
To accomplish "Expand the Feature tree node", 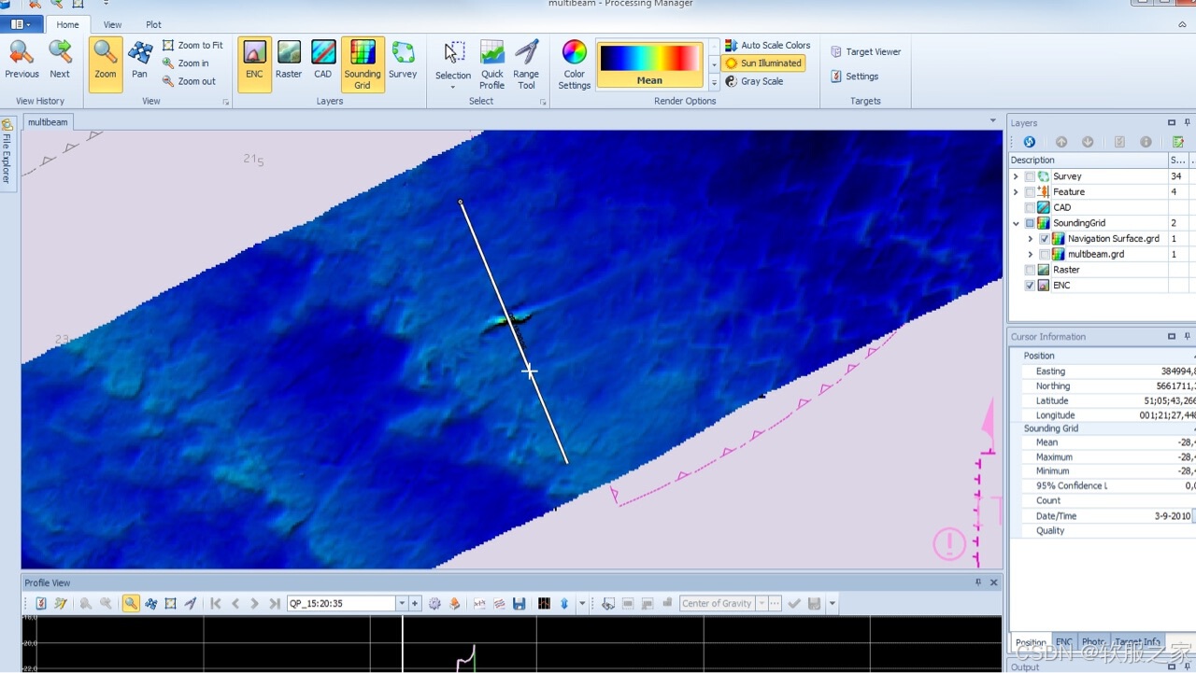I will (x=1016, y=192).
